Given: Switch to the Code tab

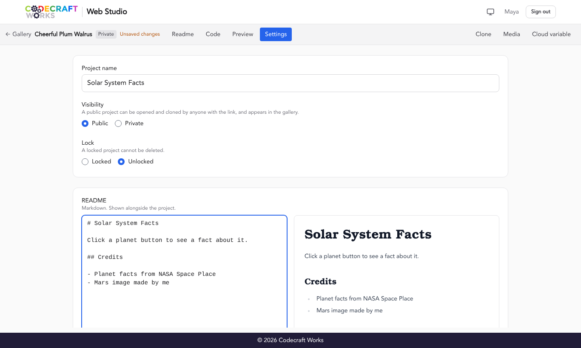Looking at the screenshot, I should pyautogui.click(x=213, y=34).
